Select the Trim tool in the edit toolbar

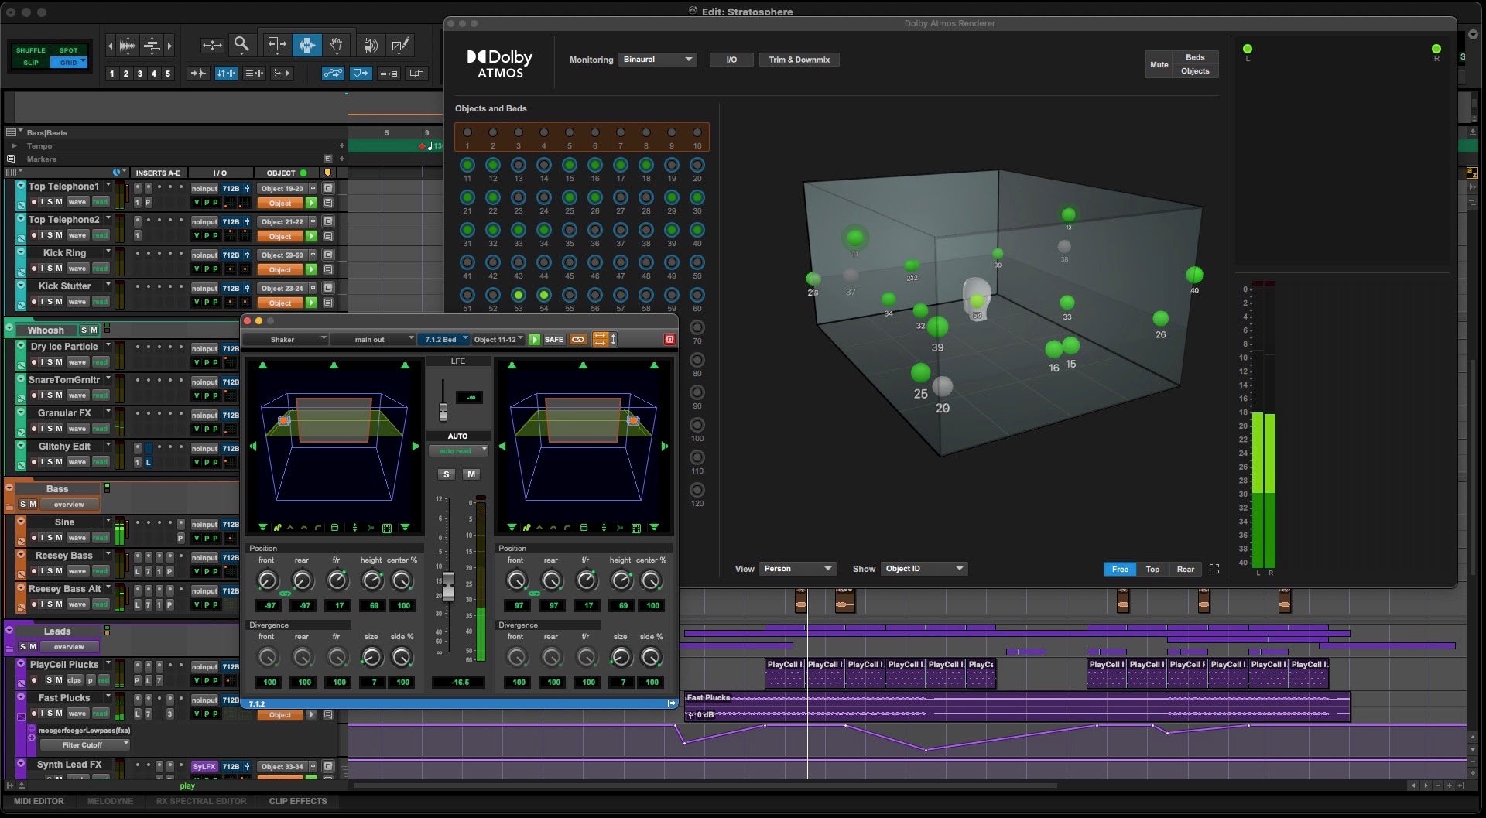(277, 45)
